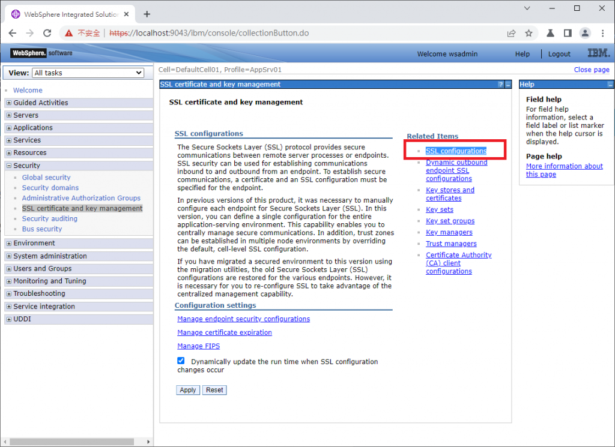Image resolution: width=615 pixels, height=447 pixels.
Task: Open Key set groups link
Action: point(450,221)
